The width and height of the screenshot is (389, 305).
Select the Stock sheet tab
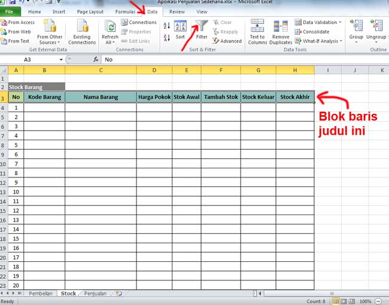(x=68, y=294)
